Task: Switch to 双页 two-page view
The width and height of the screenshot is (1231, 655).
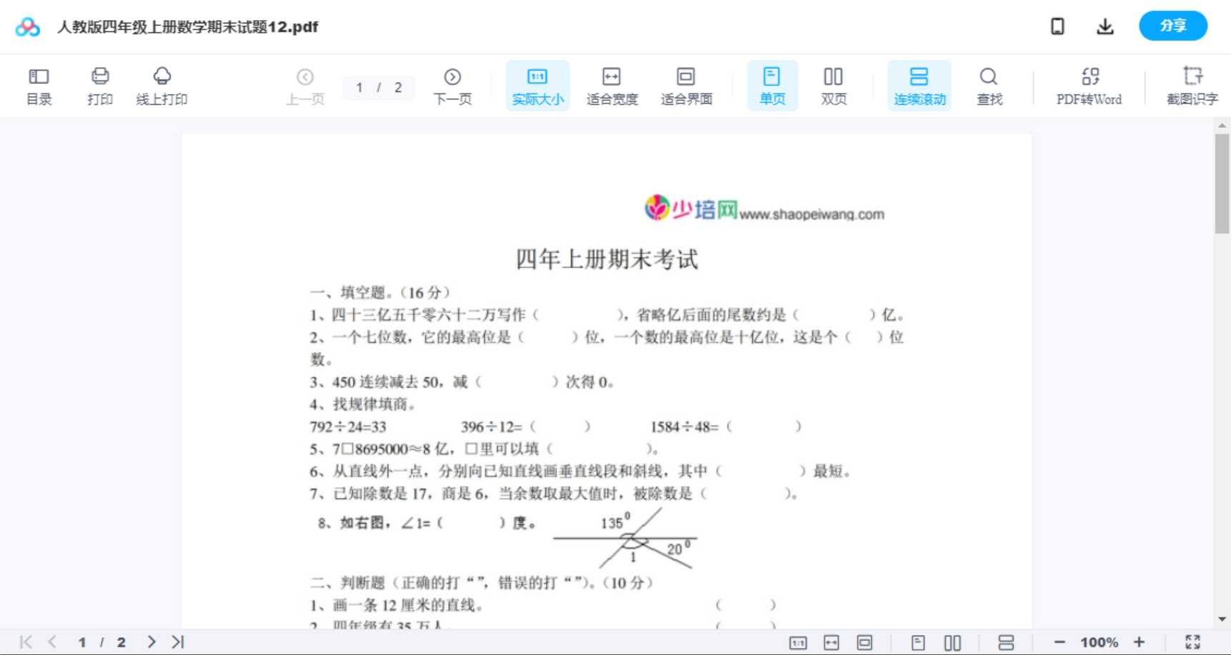Action: 834,85
